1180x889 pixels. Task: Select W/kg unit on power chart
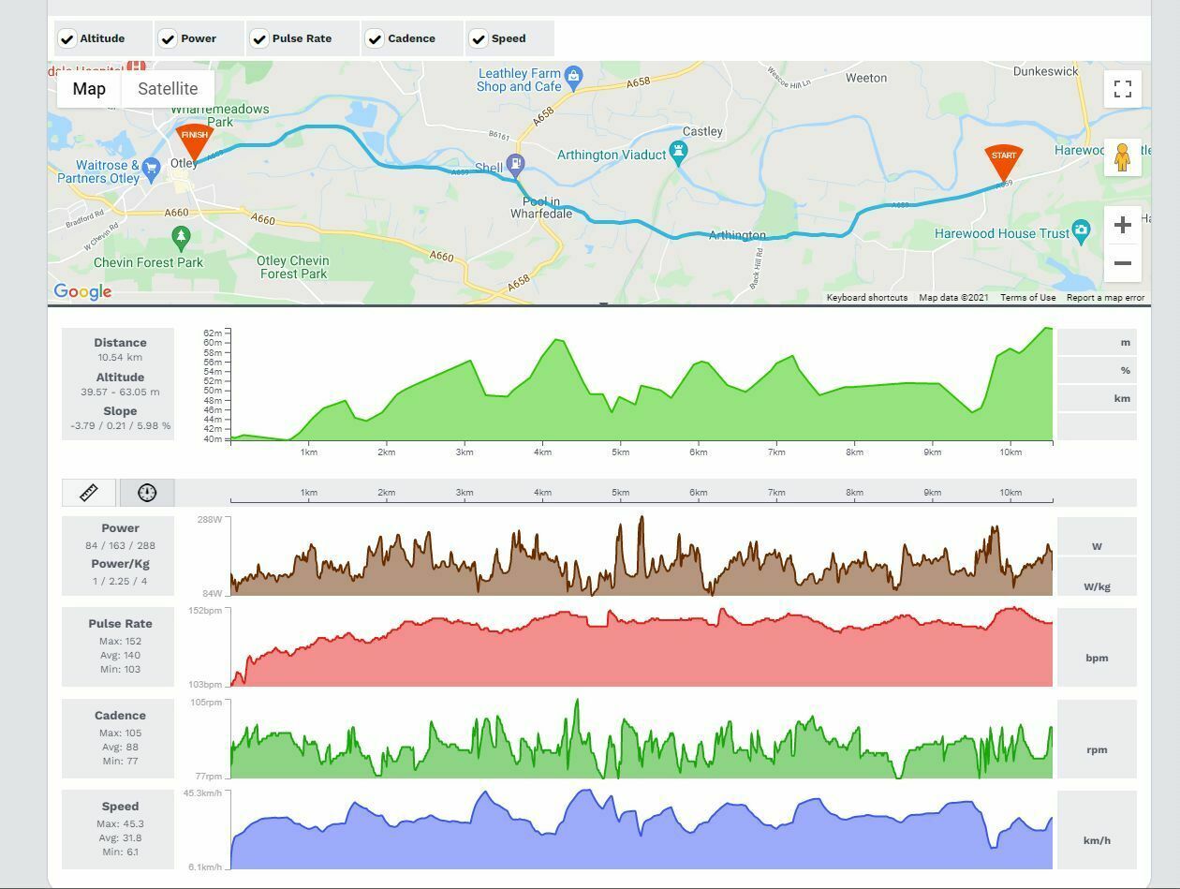[x=1097, y=586]
